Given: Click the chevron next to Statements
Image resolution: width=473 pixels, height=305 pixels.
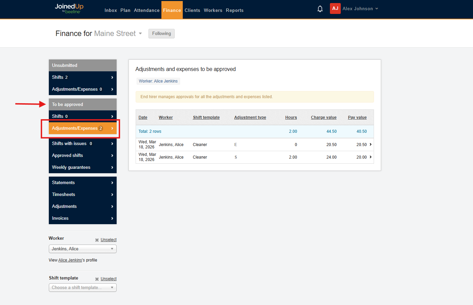Looking at the screenshot, I should click(x=112, y=182).
